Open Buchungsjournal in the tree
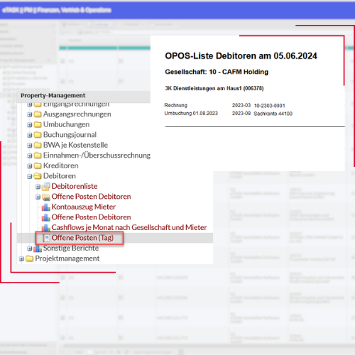This screenshot has width=355, height=355. [x=70, y=135]
